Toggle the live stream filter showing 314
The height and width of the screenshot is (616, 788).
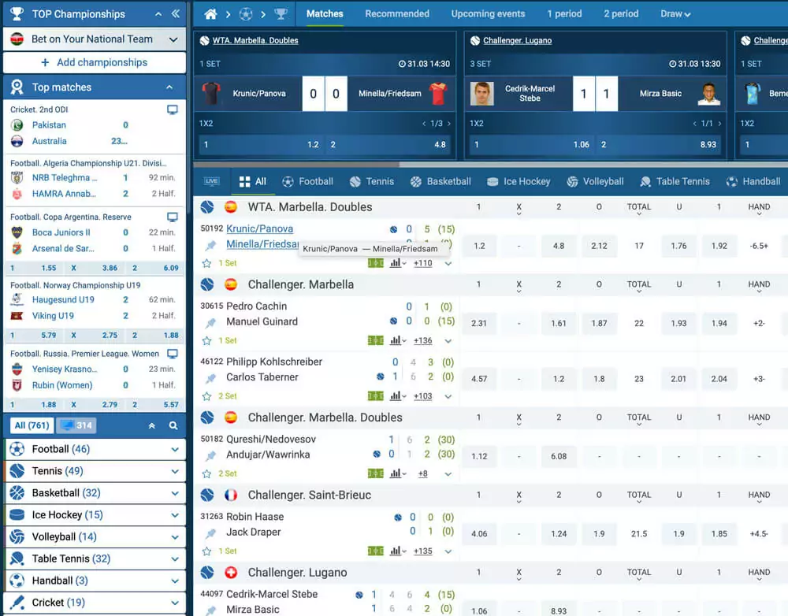tap(76, 425)
